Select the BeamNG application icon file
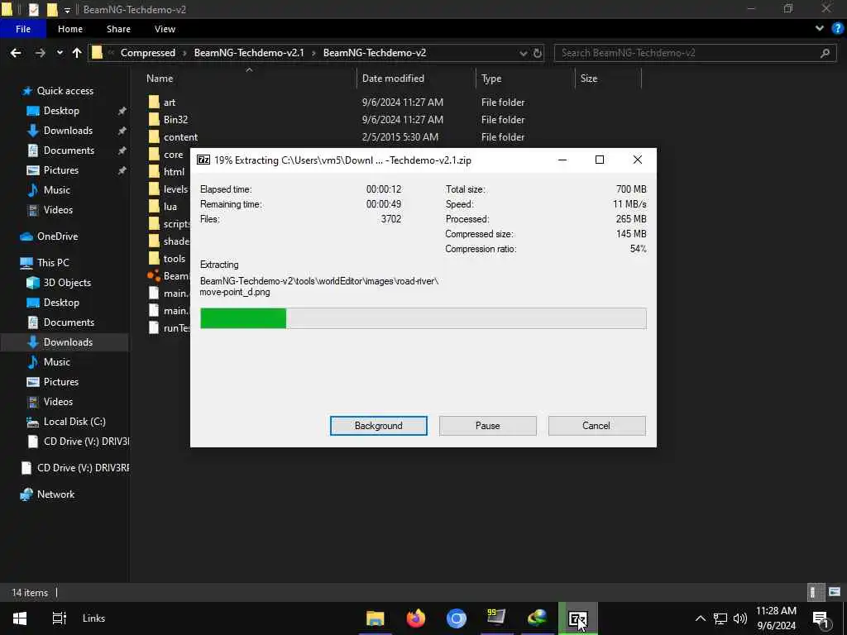This screenshot has height=635, width=847. coord(154,276)
